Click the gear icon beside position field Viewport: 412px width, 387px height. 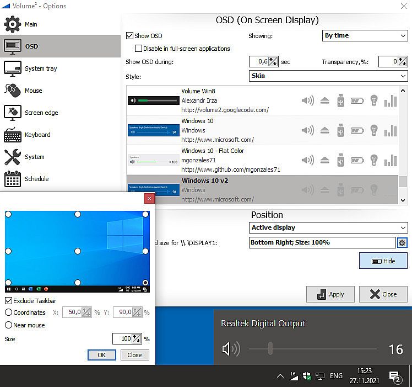coord(402,243)
